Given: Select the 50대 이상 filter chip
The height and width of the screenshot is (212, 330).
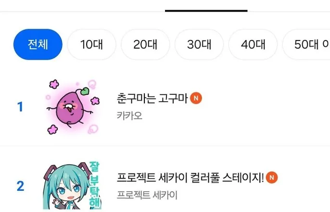Looking at the screenshot, I should tap(306, 44).
